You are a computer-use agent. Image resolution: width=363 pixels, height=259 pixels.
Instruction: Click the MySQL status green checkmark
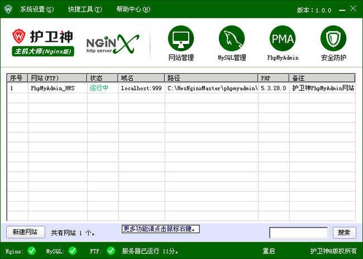coord(73,251)
